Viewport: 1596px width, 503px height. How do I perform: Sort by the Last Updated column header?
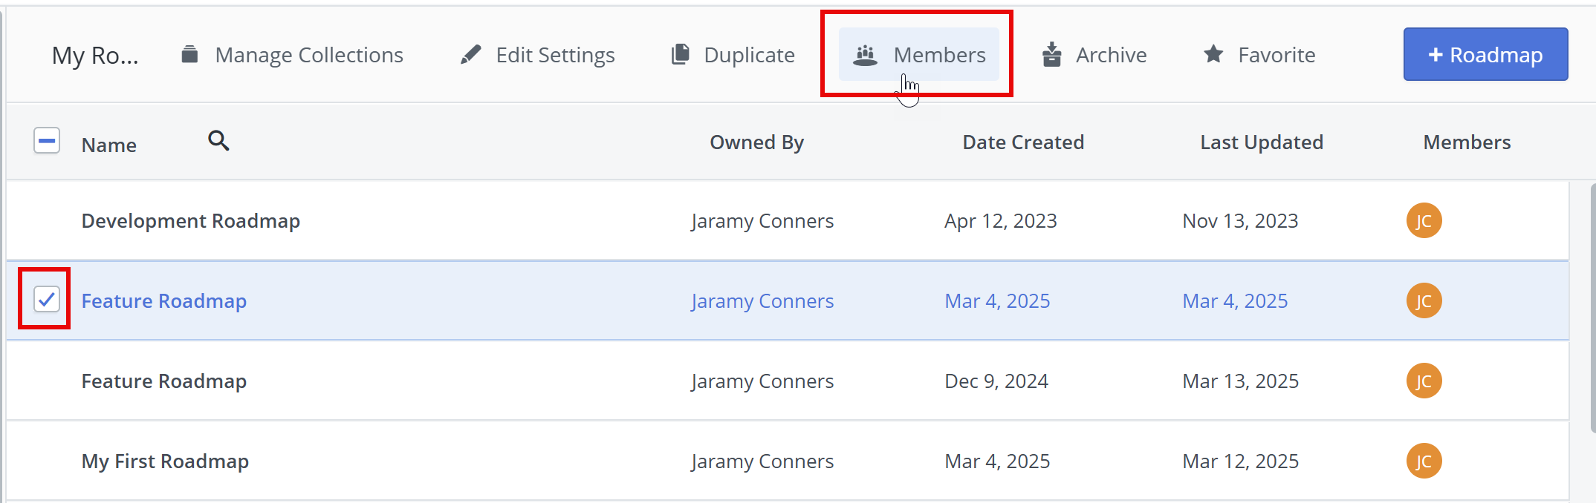pyautogui.click(x=1262, y=142)
